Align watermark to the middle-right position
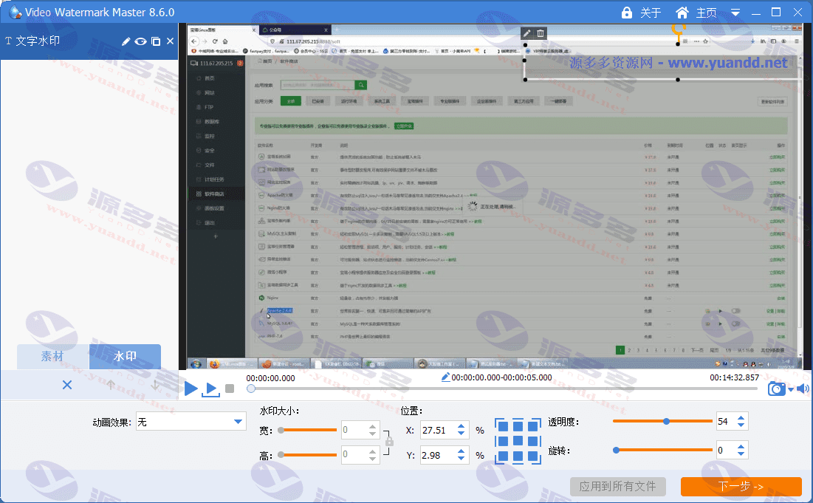The image size is (813, 503). (x=534, y=441)
